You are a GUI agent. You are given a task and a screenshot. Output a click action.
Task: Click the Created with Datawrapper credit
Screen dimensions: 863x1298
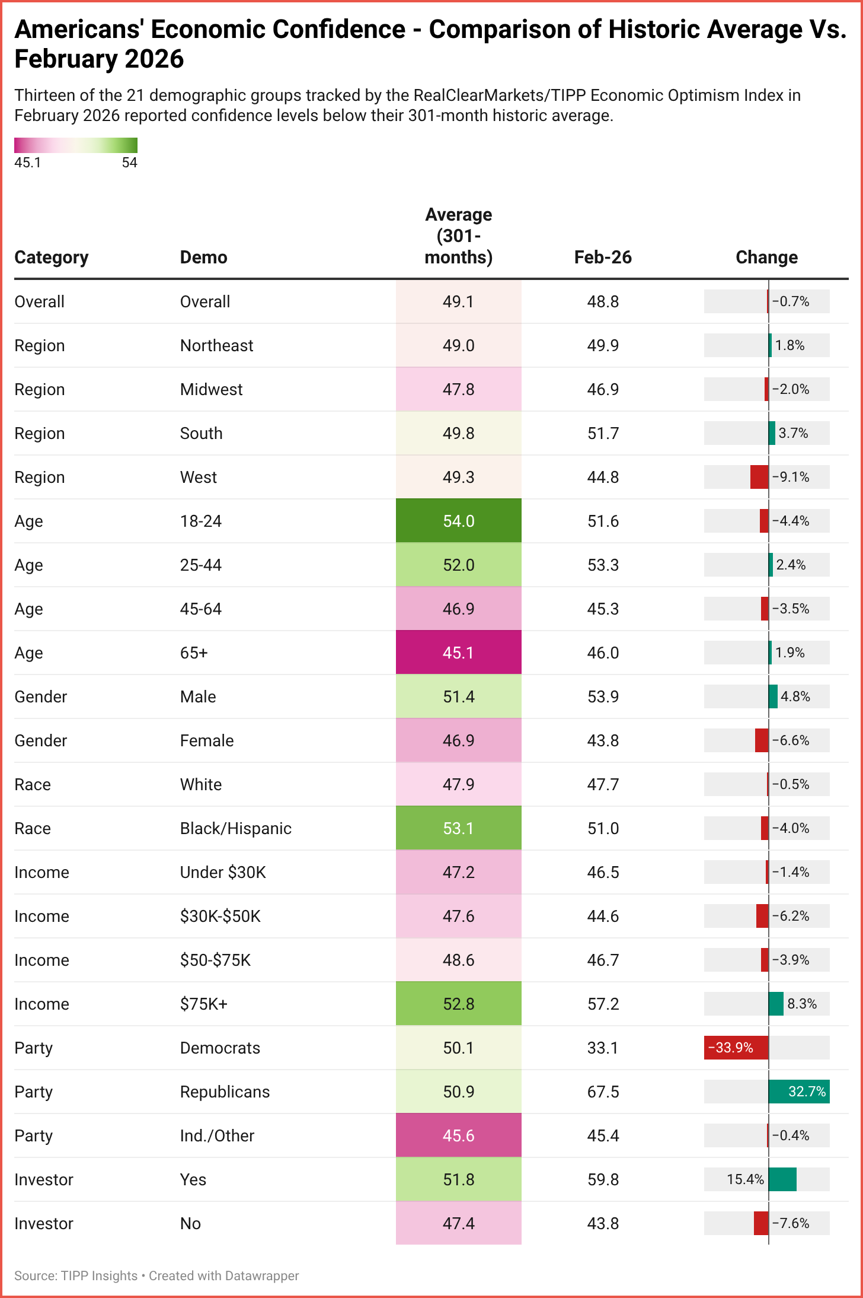point(223,1275)
